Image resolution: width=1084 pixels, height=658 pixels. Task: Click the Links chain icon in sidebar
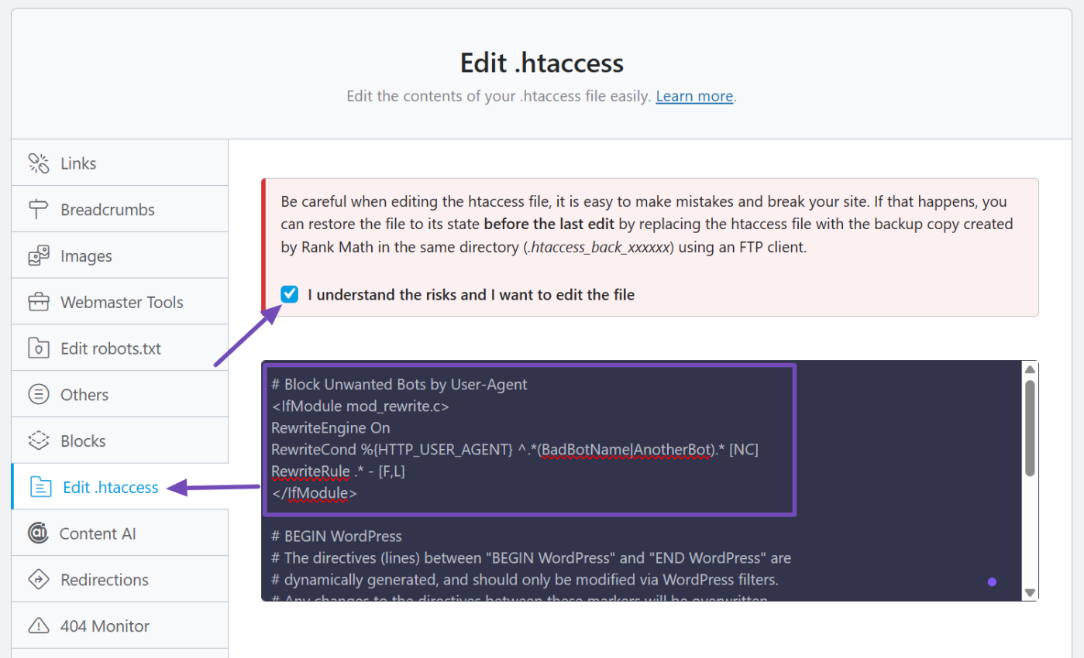click(39, 163)
